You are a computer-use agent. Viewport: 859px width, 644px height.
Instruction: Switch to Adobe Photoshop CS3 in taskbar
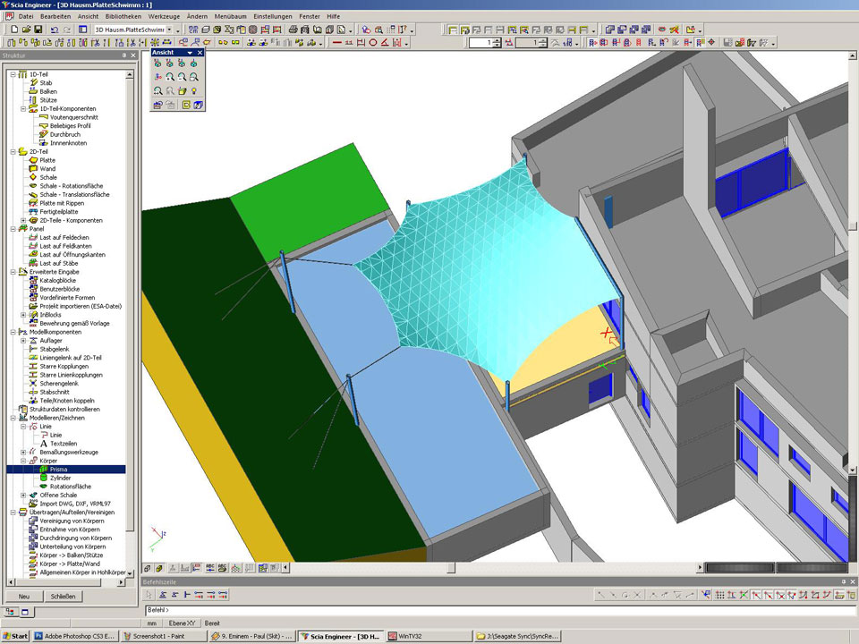point(75,636)
